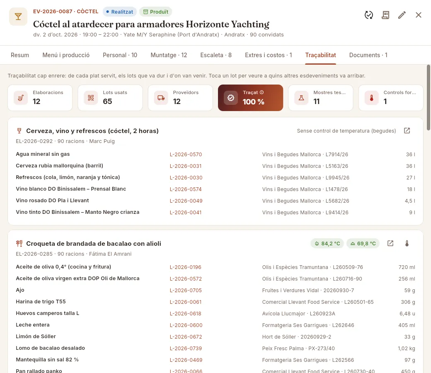Viewport: 431px width, 373px height.
Task: Click the 84,2 °C cooking temperature badge
Action: click(x=327, y=244)
